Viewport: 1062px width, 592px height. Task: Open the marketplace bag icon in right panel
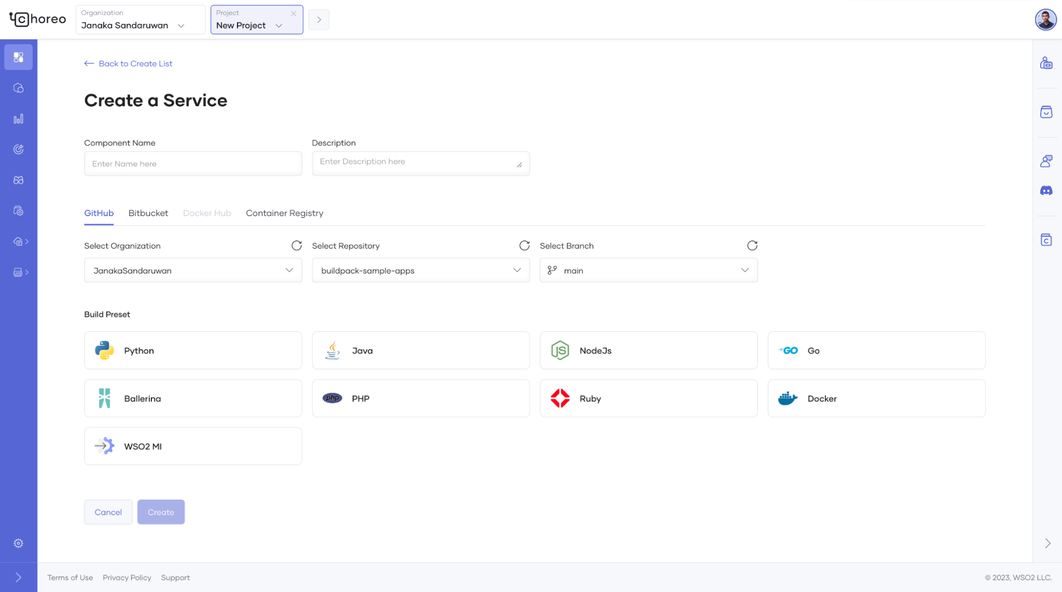tap(1046, 112)
